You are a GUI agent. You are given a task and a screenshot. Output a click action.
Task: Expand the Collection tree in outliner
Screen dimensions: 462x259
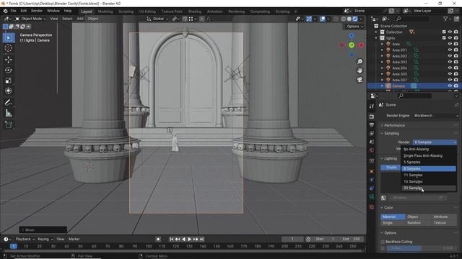[x=376, y=32]
